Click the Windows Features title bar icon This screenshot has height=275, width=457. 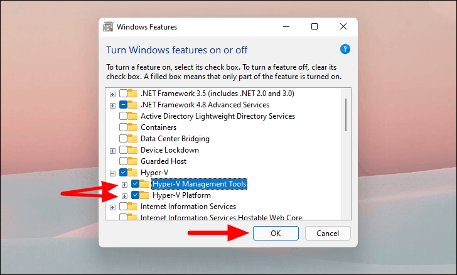point(108,27)
